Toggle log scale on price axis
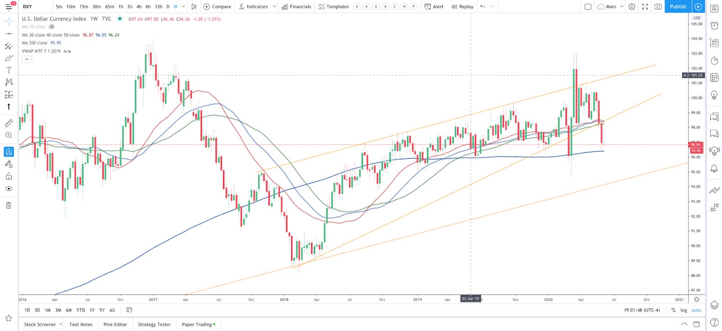722x331 pixels. 684,310
